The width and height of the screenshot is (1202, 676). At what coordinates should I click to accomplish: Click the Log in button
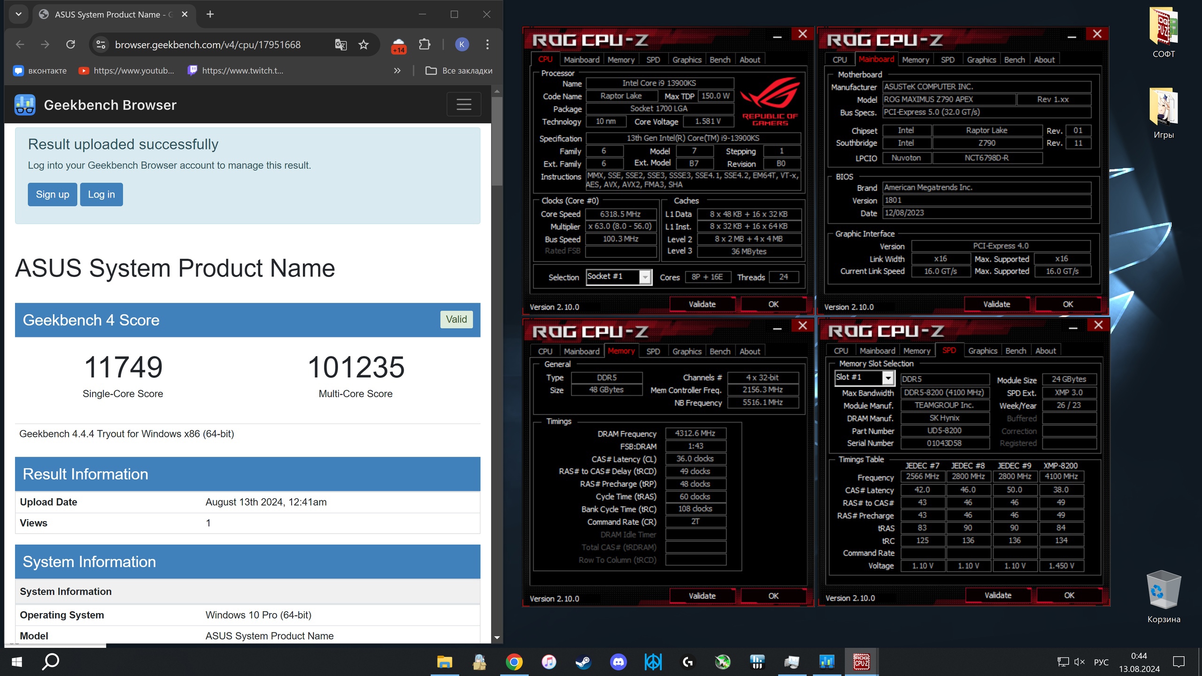pyautogui.click(x=101, y=194)
